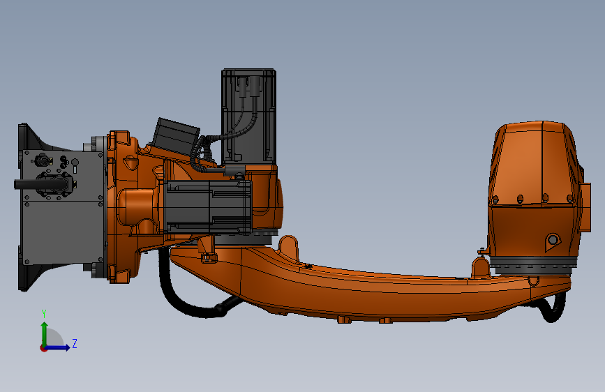
Task: Select the black shaft protruding from gray plate
Action: (x=29, y=184)
